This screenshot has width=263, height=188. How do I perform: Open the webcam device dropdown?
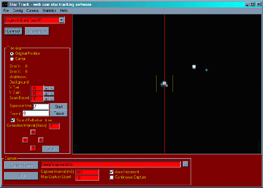tap(61, 20)
